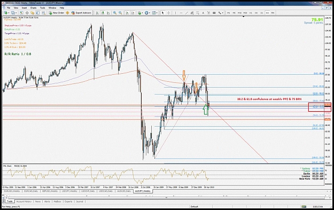Switch to M5 timeframe
Screen dimensions: 334x210
coord(234,13)
